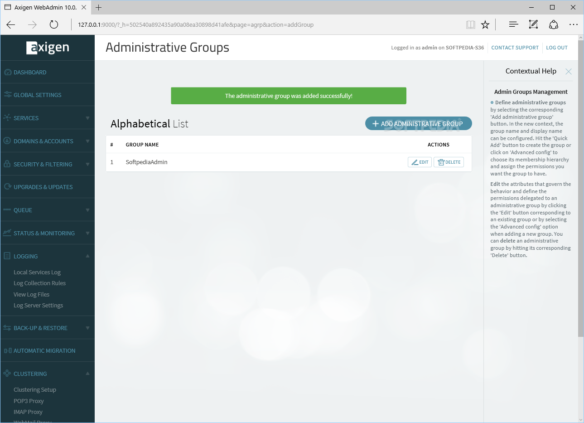
Task: Open Log Collection Rules
Action: (x=39, y=283)
